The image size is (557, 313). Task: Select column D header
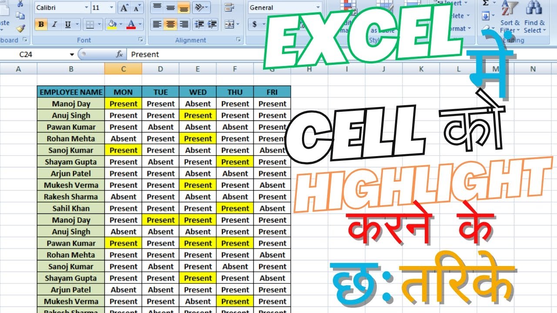tap(161, 69)
